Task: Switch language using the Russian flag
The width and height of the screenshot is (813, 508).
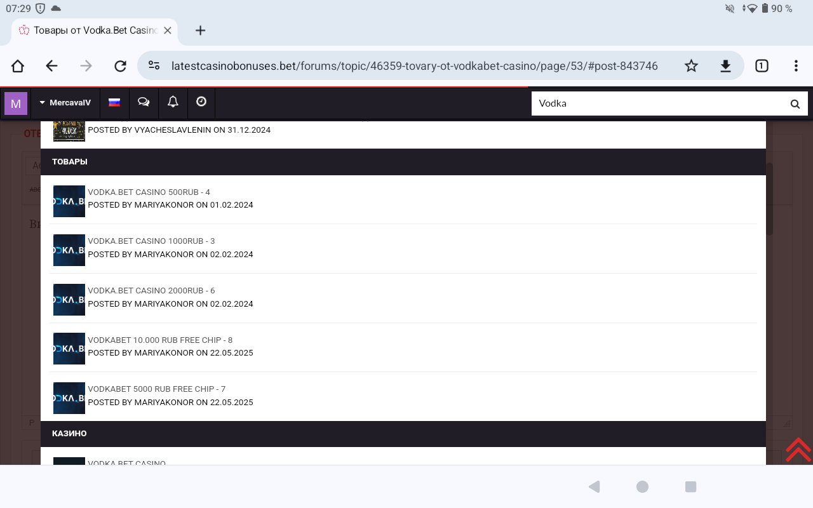Action: pyautogui.click(x=114, y=102)
